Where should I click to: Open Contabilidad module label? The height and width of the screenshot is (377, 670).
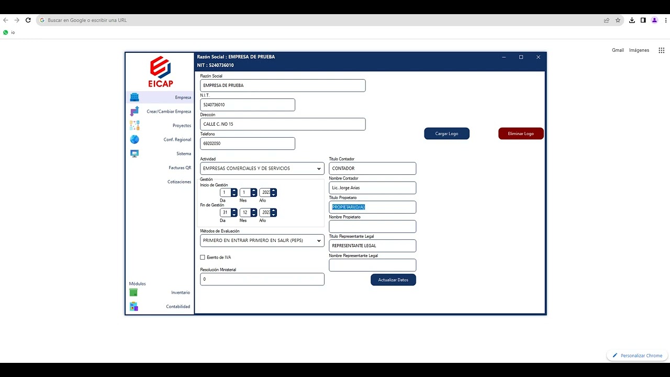(x=178, y=307)
